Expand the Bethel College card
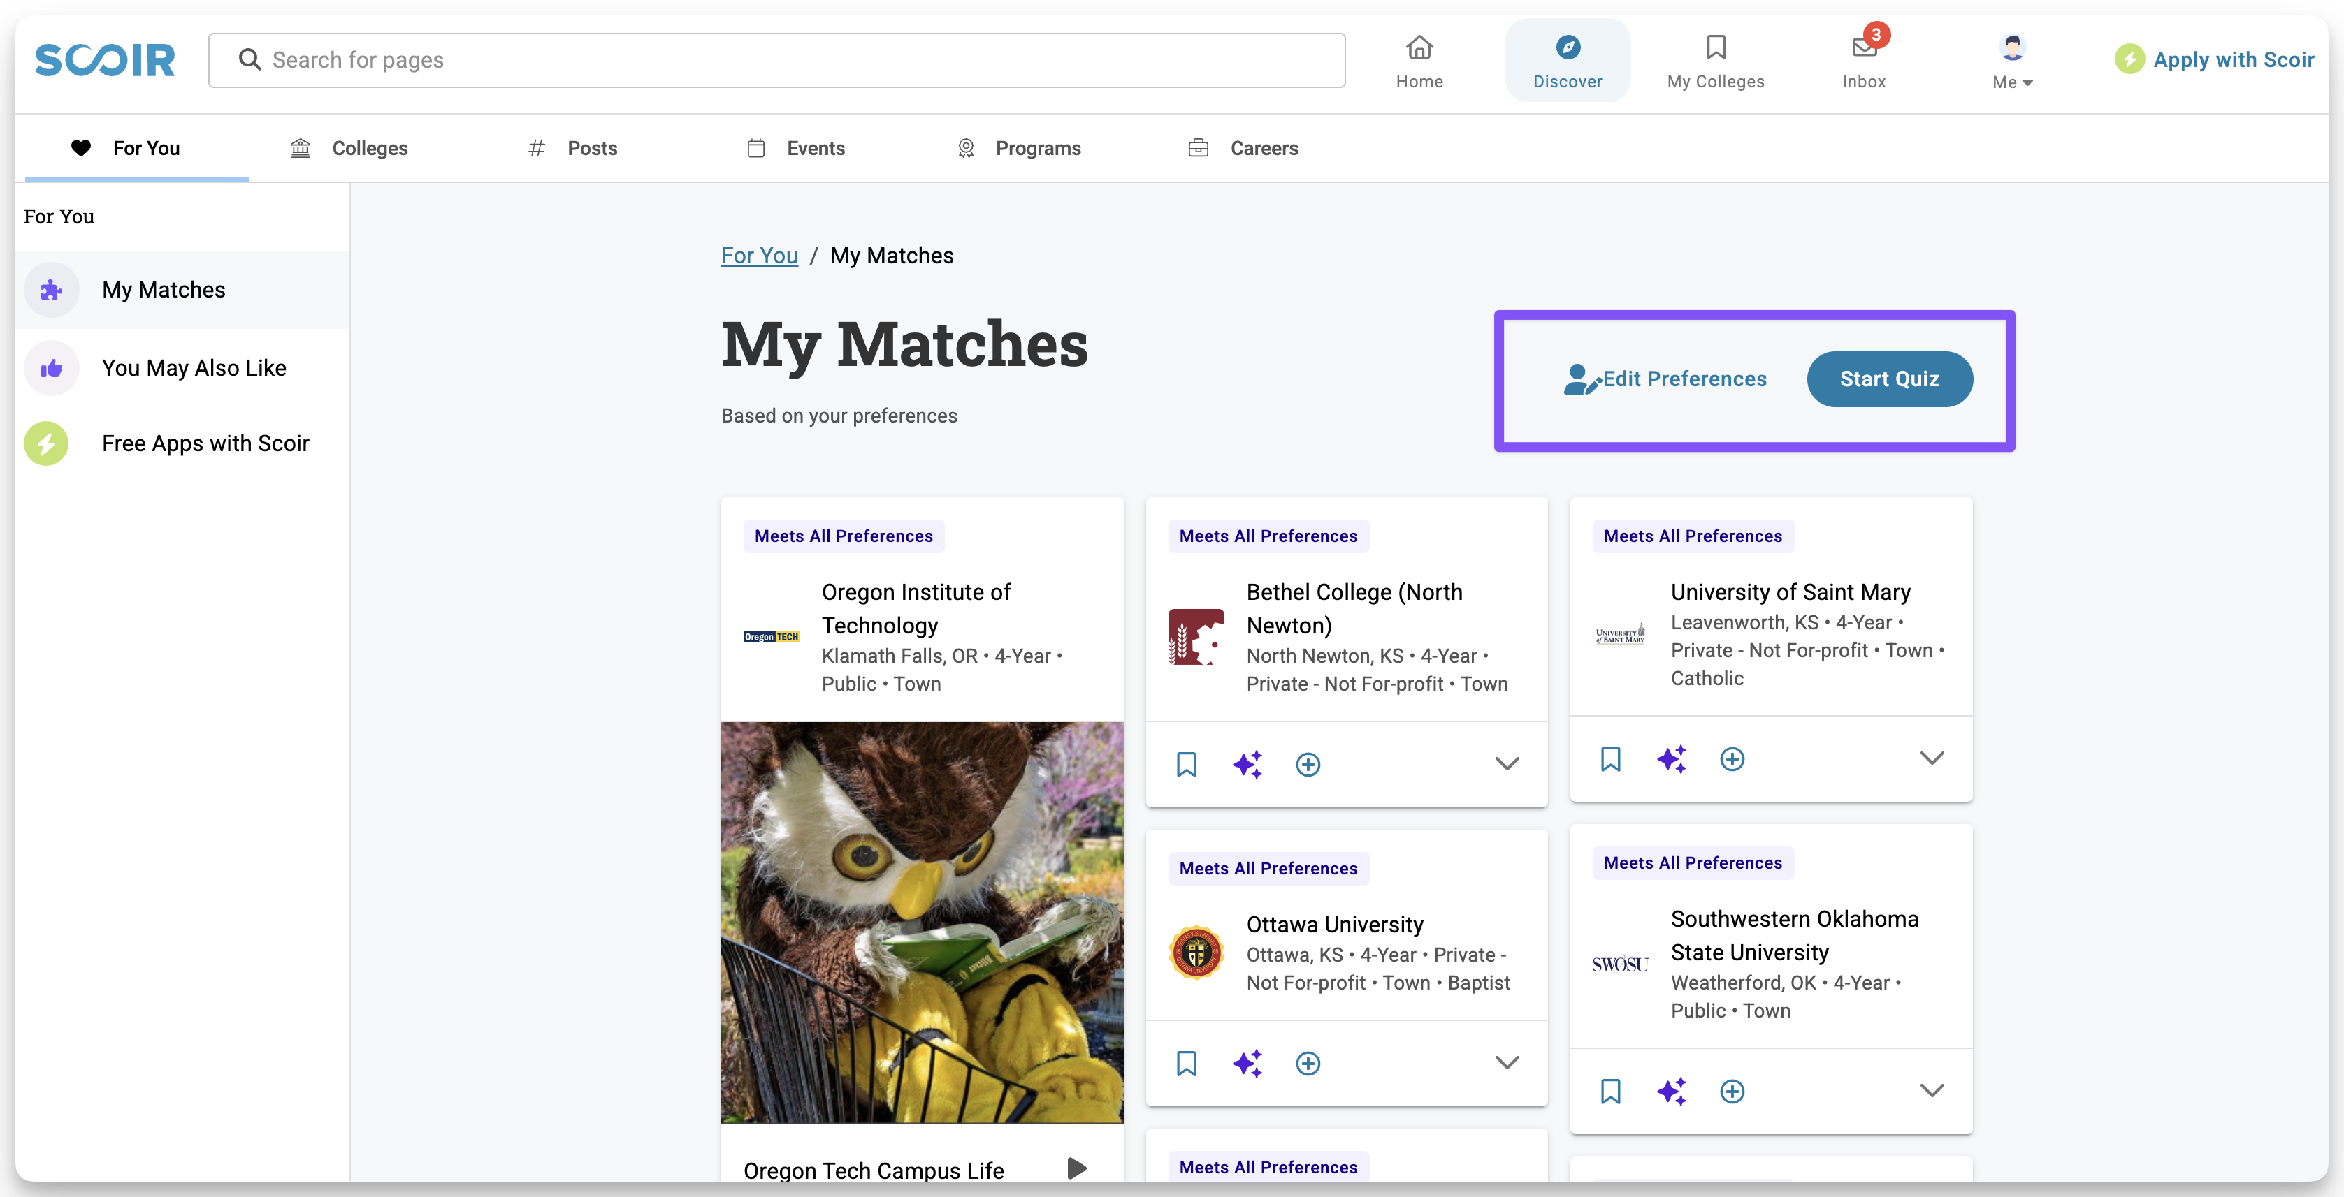 tap(1507, 764)
